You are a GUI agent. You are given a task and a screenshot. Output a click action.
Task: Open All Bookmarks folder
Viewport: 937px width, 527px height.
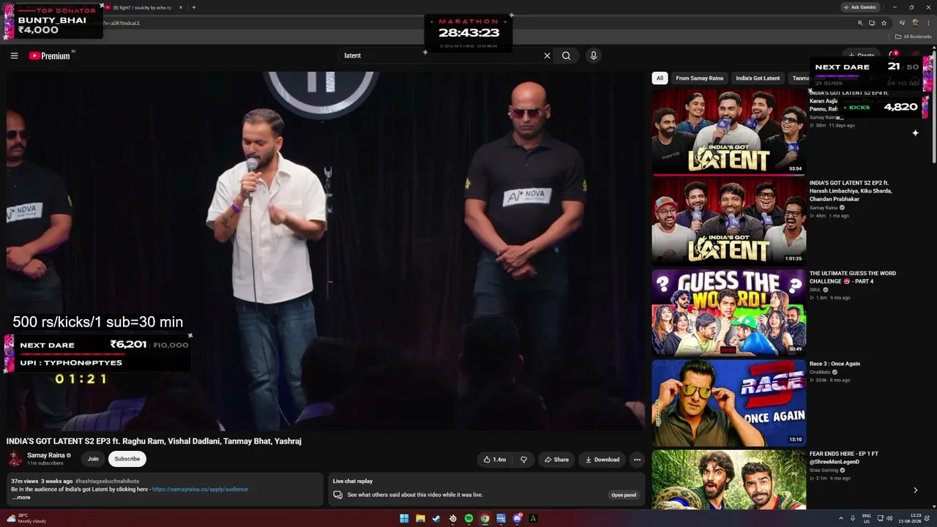point(914,37)
